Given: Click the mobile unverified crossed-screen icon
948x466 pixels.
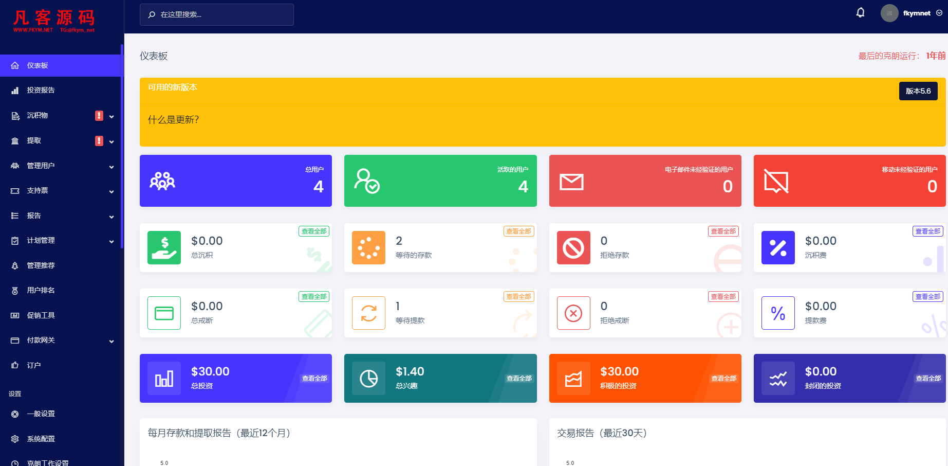Looking at the screenshot, I should coord(776,181).
